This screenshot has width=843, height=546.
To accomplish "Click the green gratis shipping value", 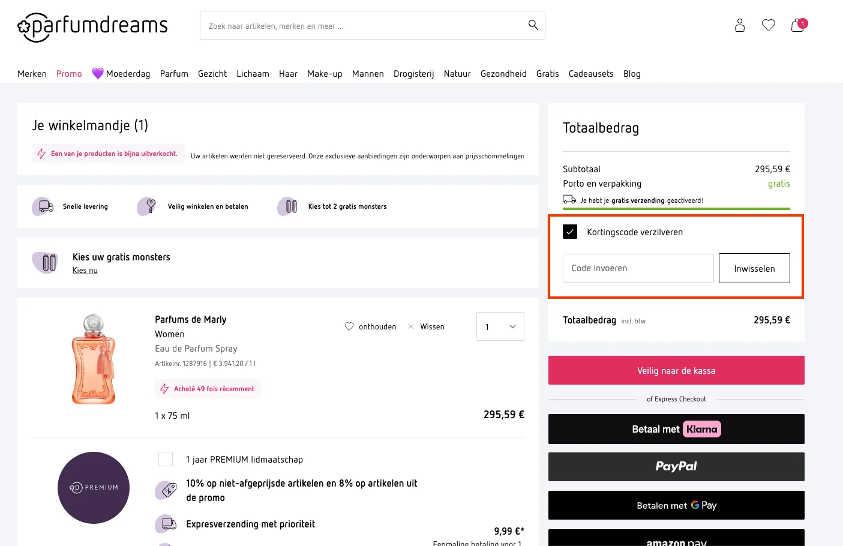I will coord(779,184).
